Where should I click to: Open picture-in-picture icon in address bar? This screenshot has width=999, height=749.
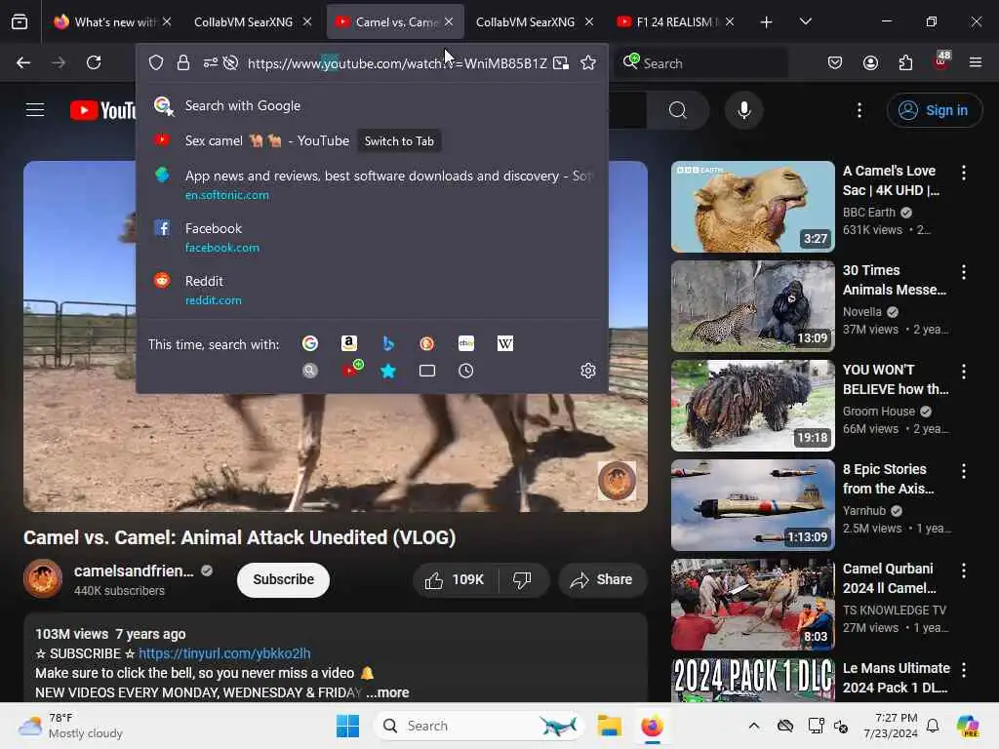(561, 62)
